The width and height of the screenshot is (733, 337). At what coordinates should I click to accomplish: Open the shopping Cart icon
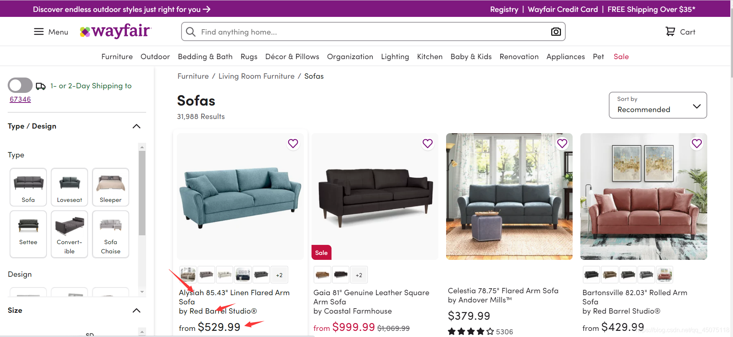[670, 32]
